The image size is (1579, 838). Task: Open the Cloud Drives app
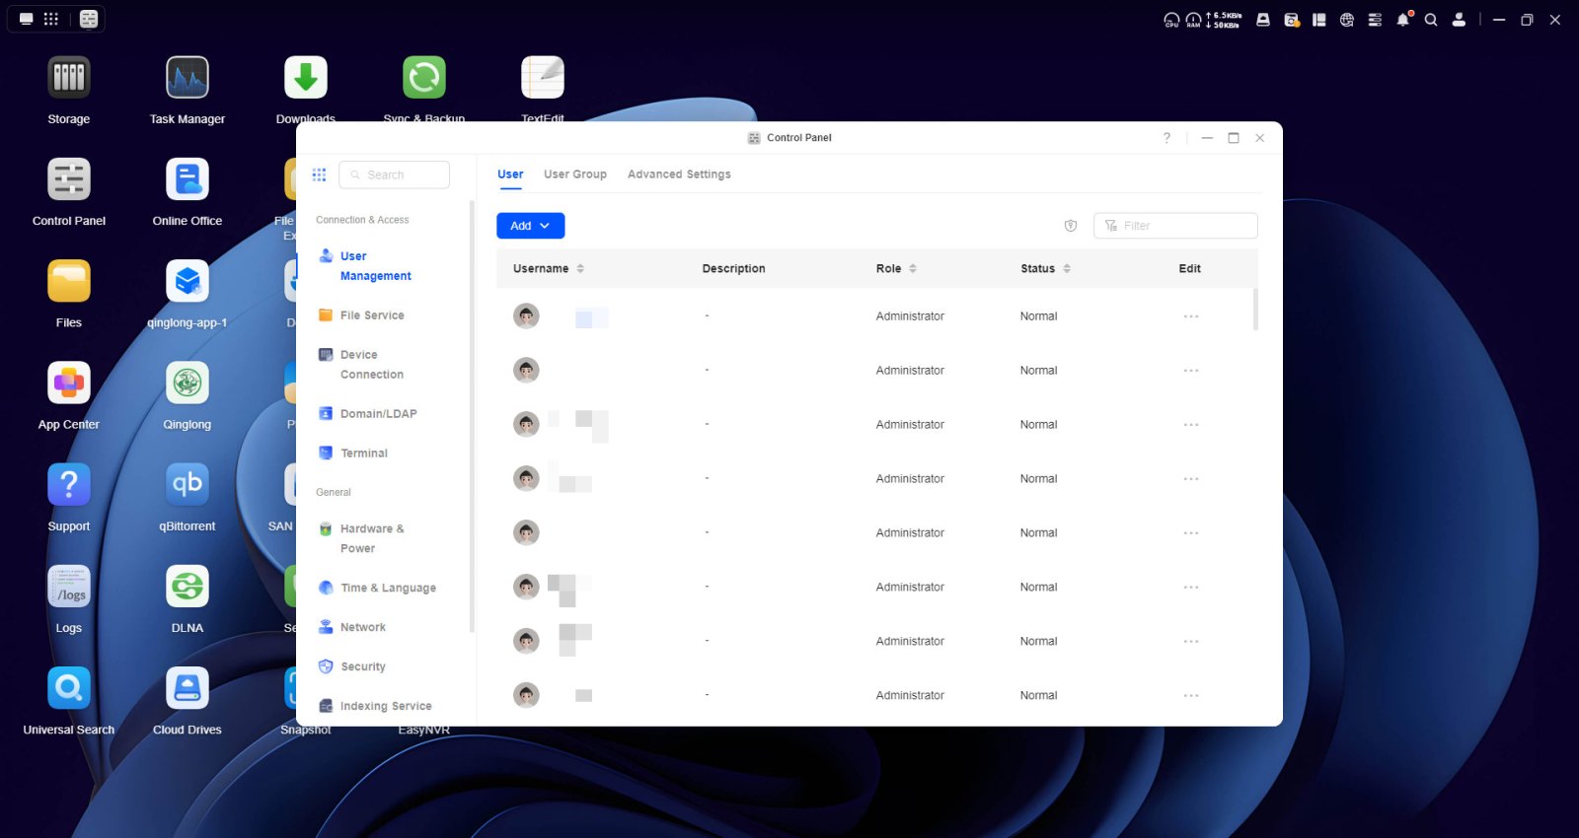pos(187,688)
